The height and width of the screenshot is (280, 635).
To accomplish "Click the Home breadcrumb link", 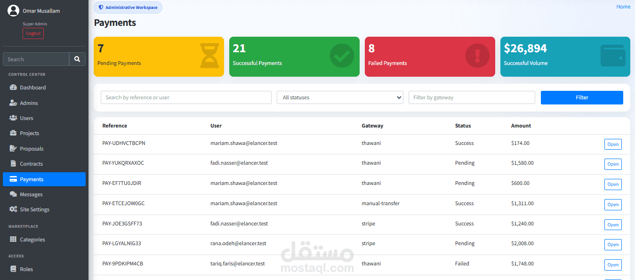I will (623, 7).
